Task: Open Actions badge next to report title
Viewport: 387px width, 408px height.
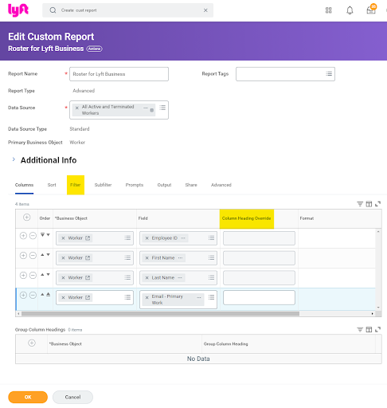Action: click(x=94, y=49)
